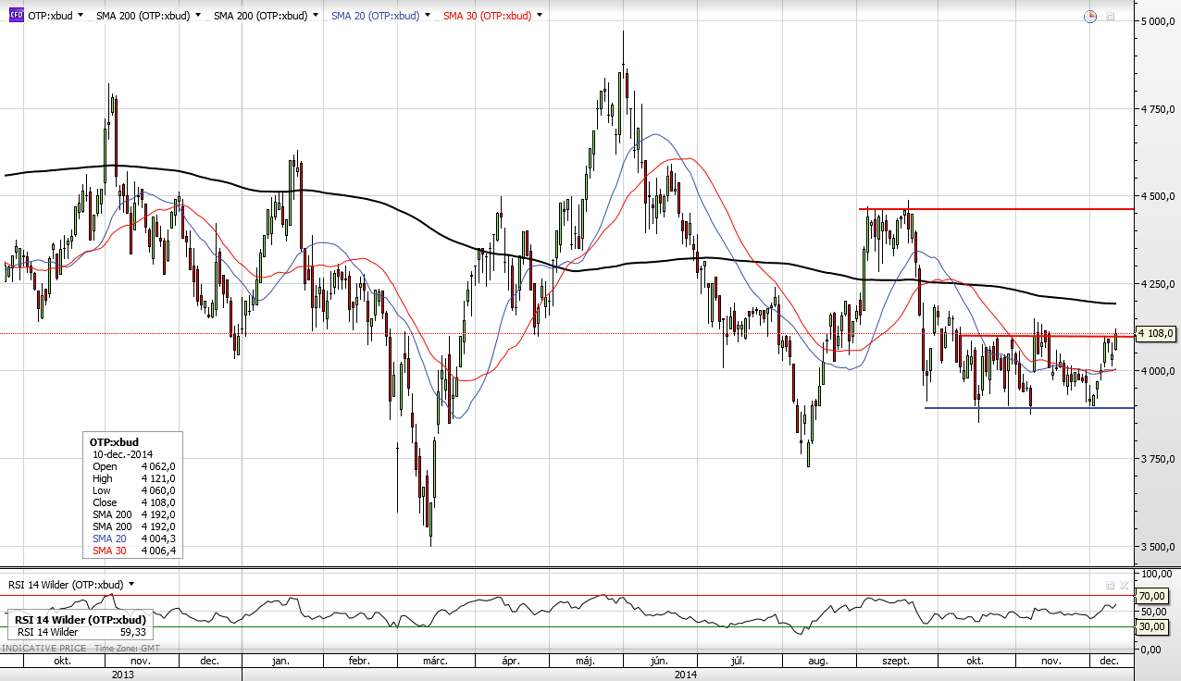Click the High value 4 121,0
1181x681 pixels.
158,478
